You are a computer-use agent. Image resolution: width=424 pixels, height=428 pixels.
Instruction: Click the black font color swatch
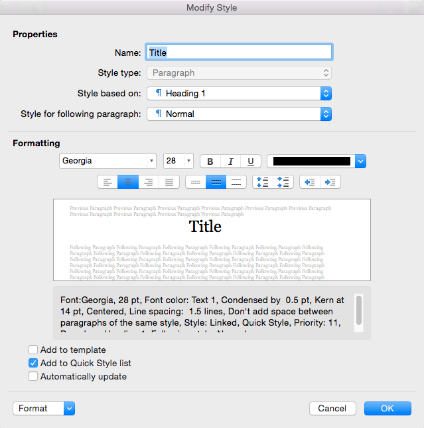312,161
